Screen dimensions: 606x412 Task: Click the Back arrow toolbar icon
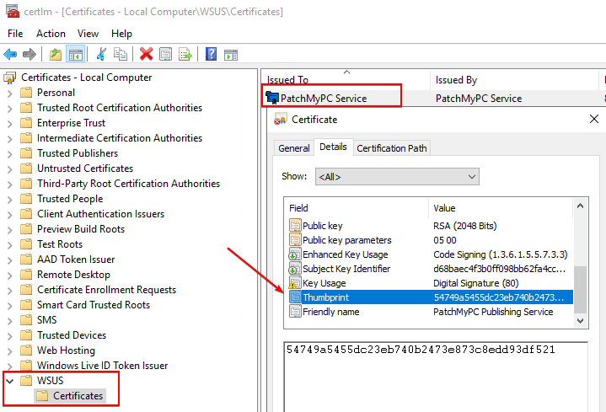pyautogui.click(x=10, y=55)
